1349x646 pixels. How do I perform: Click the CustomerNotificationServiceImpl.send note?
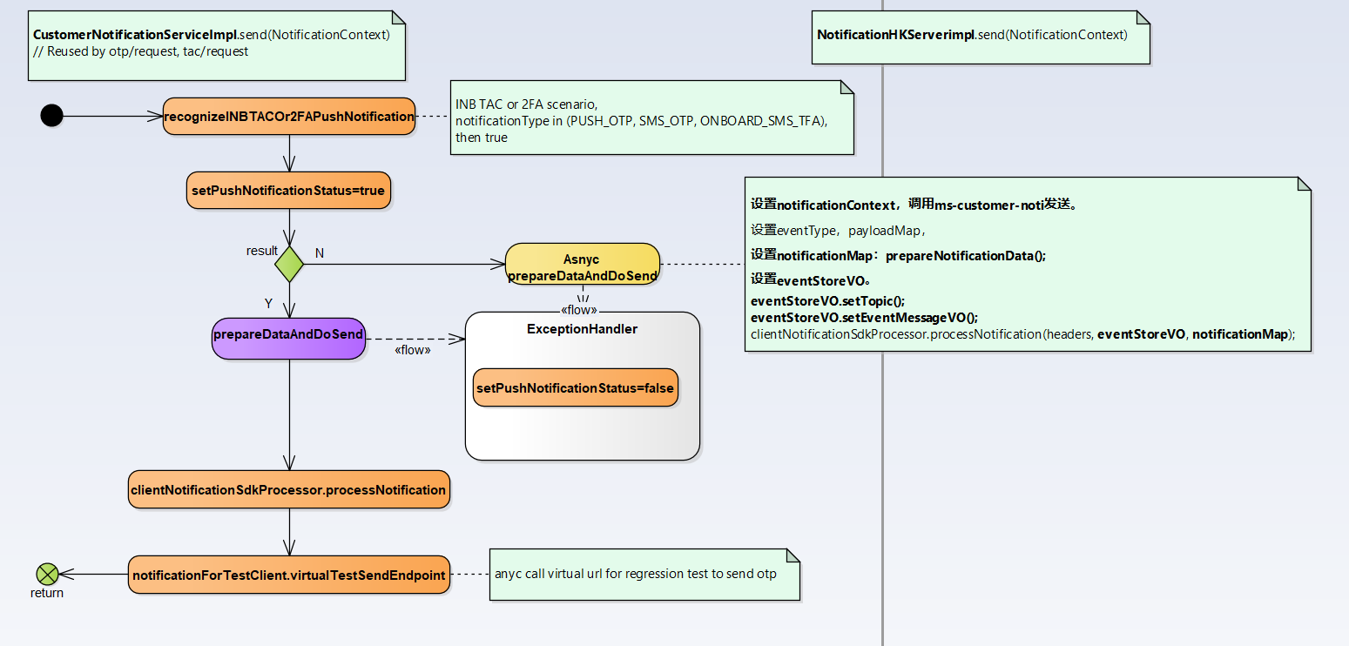(217, 45)
